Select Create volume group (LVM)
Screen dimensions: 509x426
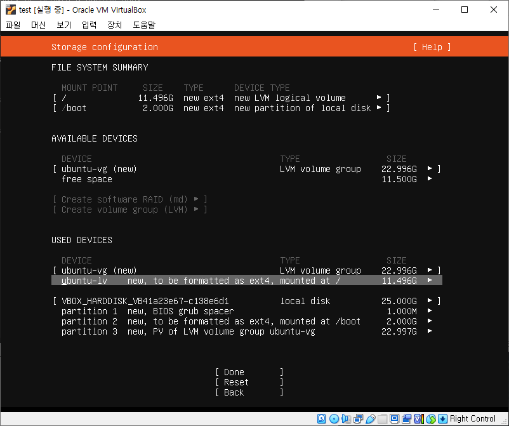tap(130, 210)
